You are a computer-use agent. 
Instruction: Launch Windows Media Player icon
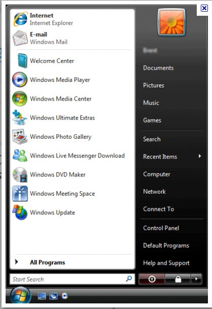(20, 80)
